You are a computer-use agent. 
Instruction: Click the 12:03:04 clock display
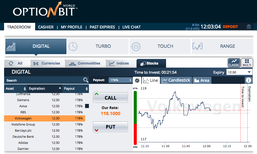point(211,27)
